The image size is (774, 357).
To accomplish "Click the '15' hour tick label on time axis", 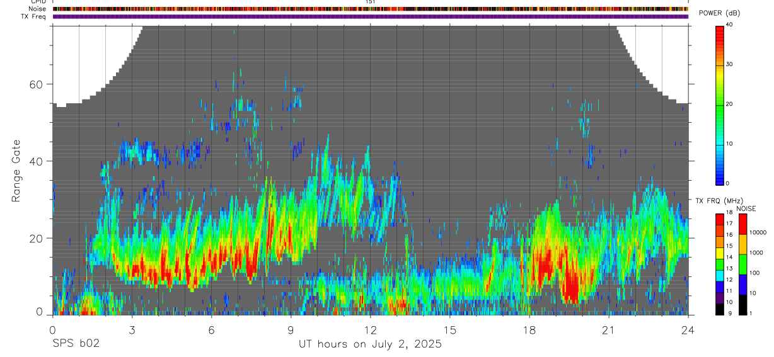I will tap(450, 329).
